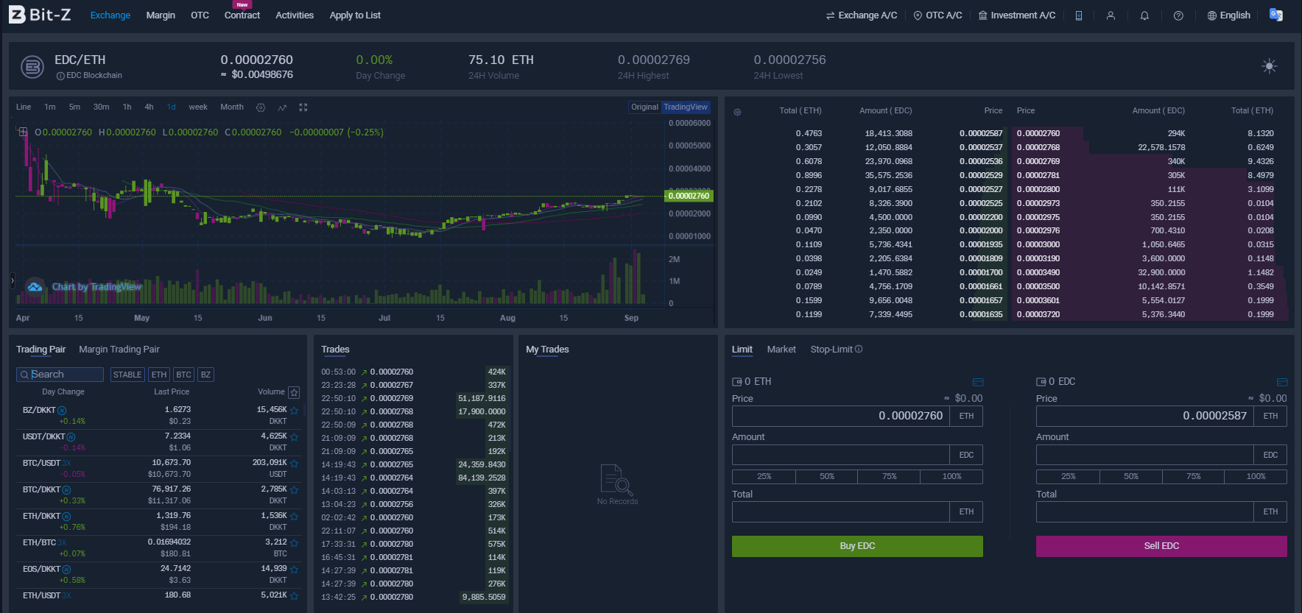Open Investment A/C account menu
Image resolution: width=1302 pixels, height=613 pixels.
pyautogui.click(x=1017, y=15)
